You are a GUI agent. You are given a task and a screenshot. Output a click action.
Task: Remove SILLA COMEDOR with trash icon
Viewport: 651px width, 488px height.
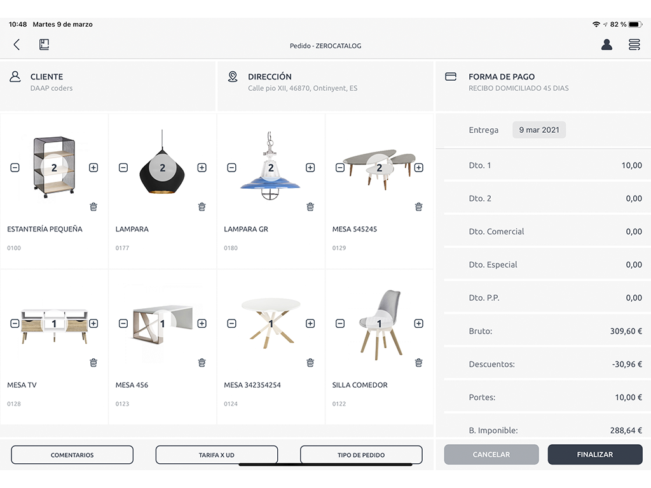418,363
